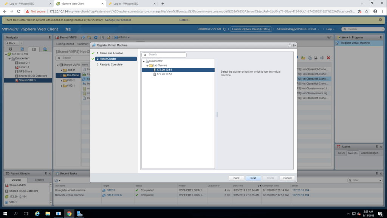Open the Storage tab icon in Navigator
Image resolution: width=387 pixels, height=218 pixels.
pyautogui.click(x=34, y=49)
